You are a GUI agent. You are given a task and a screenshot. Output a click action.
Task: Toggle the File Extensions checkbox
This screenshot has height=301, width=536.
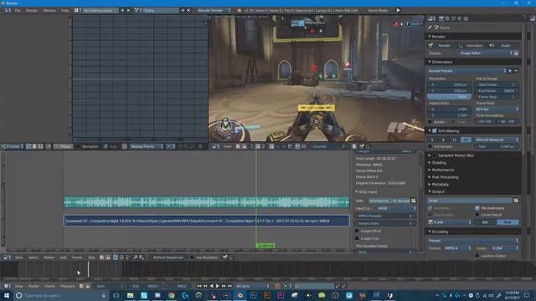click(477, 208)
